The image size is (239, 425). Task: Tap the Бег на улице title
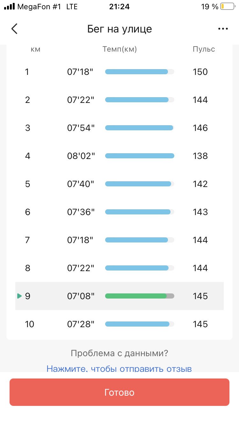119,29
